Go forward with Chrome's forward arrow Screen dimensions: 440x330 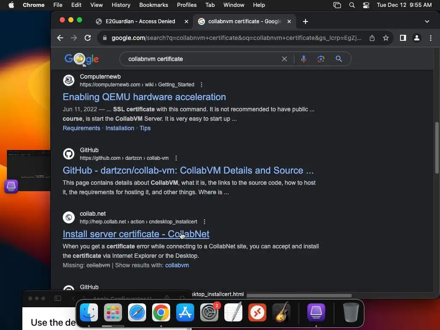coord(74,38)
